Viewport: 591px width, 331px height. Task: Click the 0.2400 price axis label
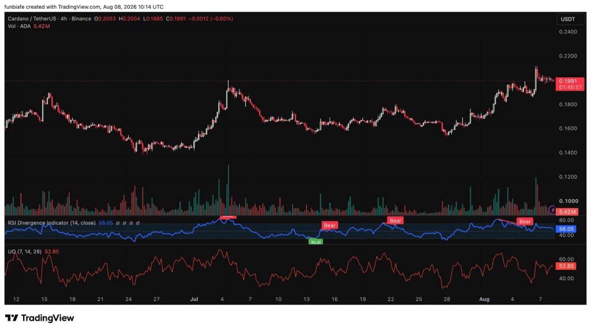click(568, 32)
